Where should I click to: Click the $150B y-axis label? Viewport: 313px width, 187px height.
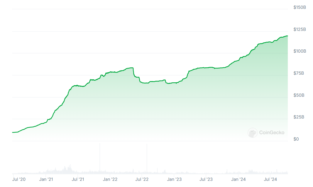click(x=300, y=7)
